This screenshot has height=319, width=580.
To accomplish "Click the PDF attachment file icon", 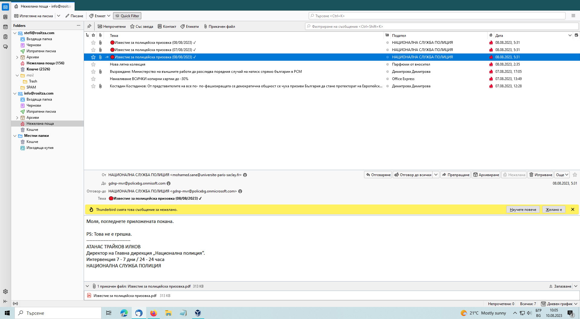I will (89, 295).
